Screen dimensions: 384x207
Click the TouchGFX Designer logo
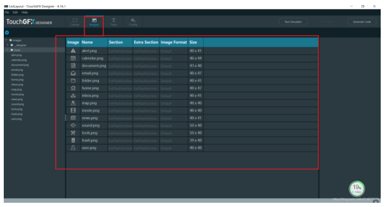pyautogui.click(x=29, y=22)
